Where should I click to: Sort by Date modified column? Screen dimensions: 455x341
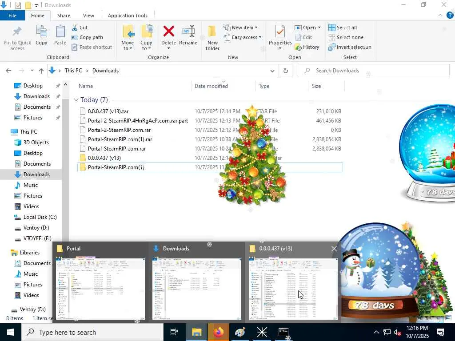(211, 86)
